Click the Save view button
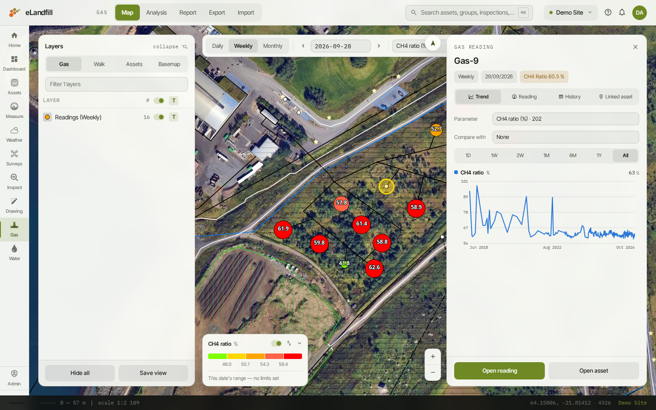This screenshot has width=656, height=410. (x=153, y=373)
